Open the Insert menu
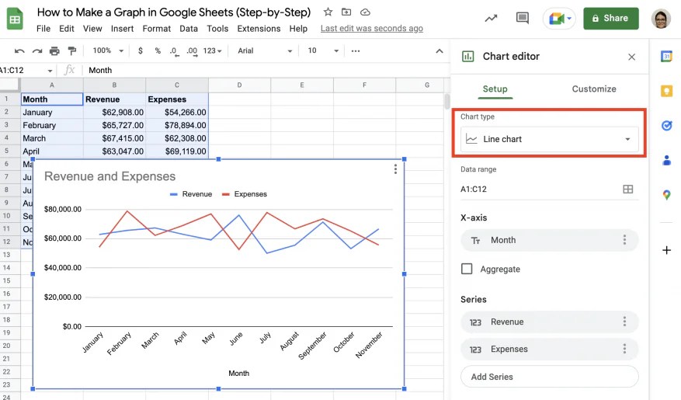This screenshot has width=681, height=400. (x=122, y=29)
